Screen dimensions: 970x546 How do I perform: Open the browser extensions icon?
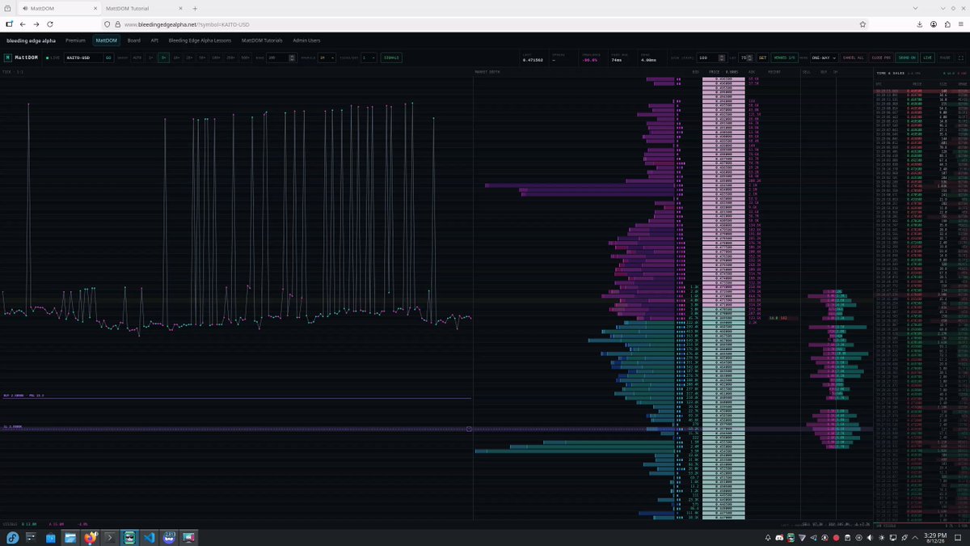(x=947, y=24)
